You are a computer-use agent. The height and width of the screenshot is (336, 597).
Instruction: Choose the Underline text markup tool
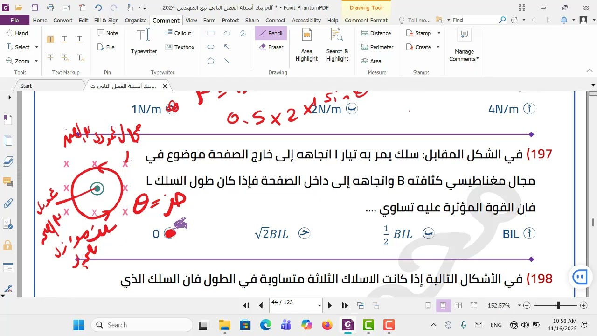coord(80,39)
